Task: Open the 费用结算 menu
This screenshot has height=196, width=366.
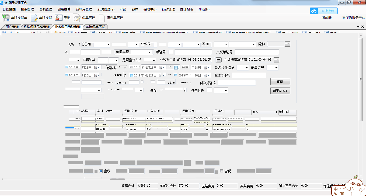Action: [x=64, y=9]
